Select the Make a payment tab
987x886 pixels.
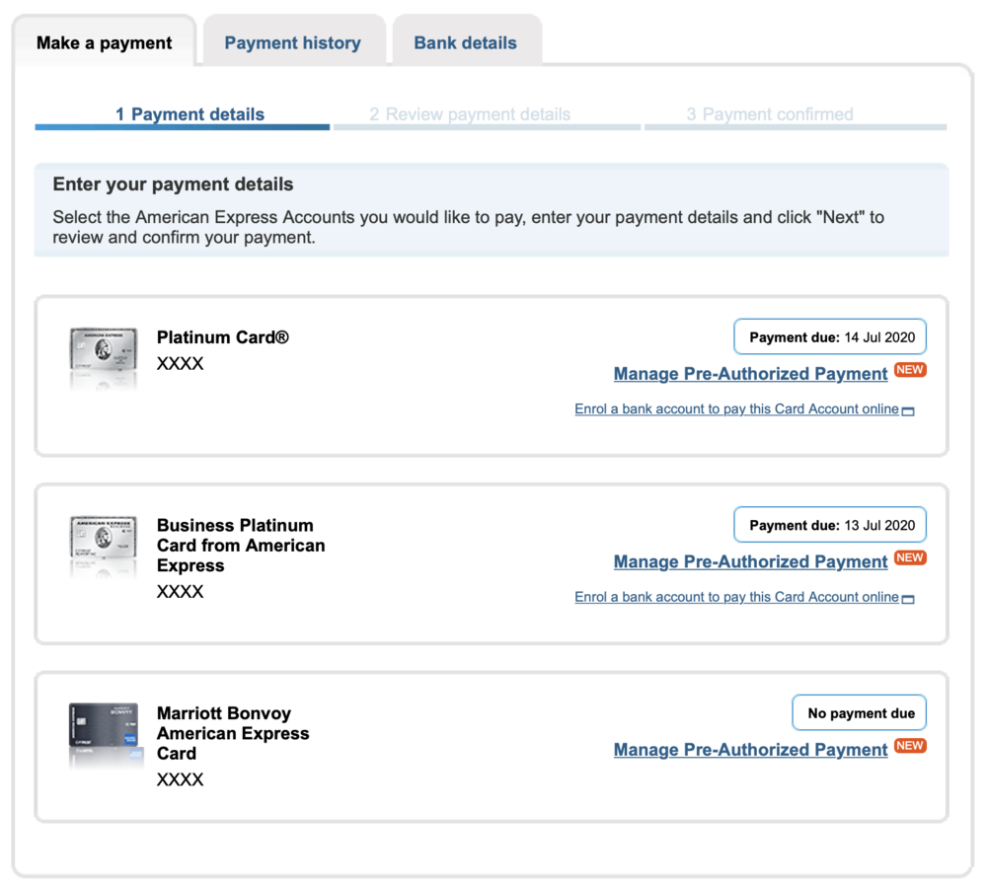click(104, 43)
